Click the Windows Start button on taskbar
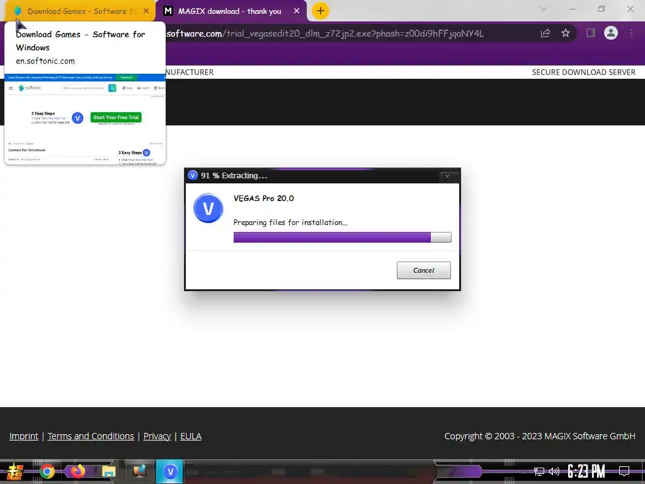 [15, 471]
